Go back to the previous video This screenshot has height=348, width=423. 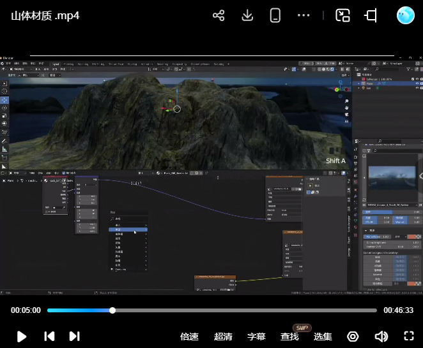(49, 337)
